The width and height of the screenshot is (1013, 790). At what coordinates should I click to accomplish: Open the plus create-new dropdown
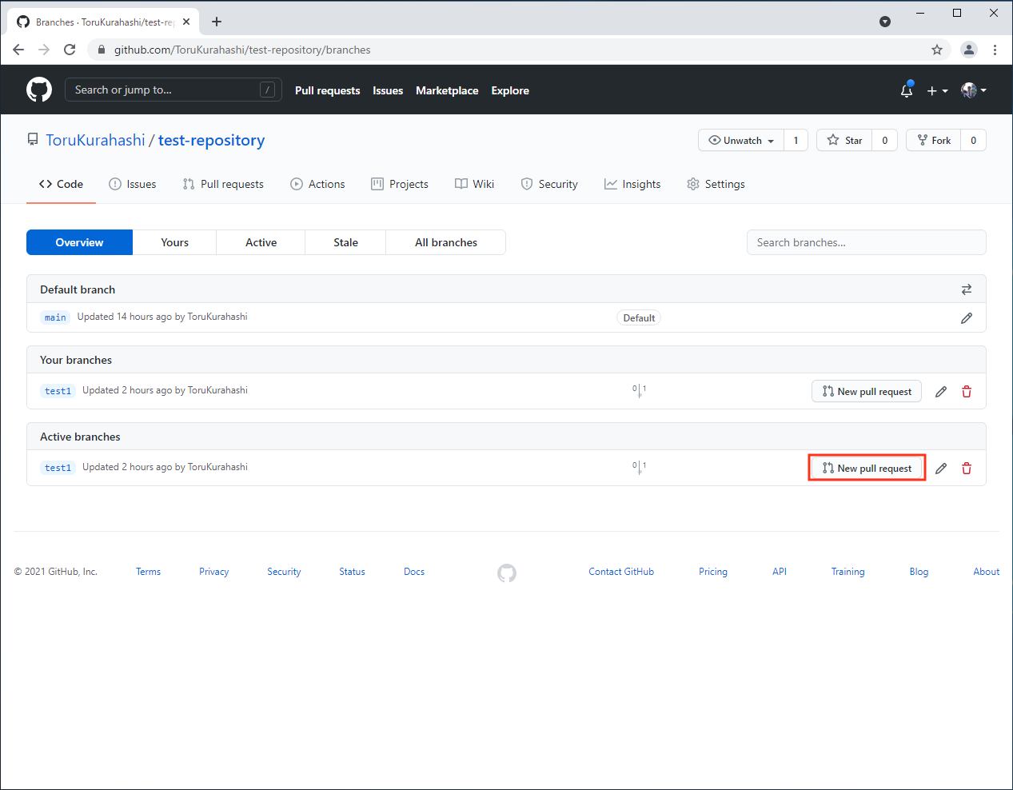[937, 90]
